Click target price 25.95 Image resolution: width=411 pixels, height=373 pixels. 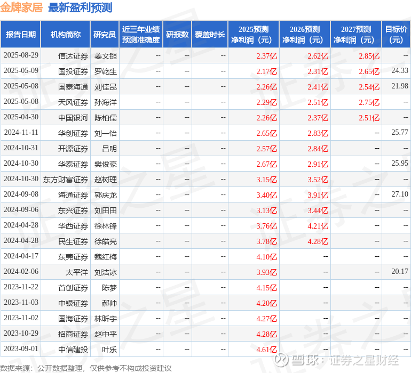[x=400, y=163]
